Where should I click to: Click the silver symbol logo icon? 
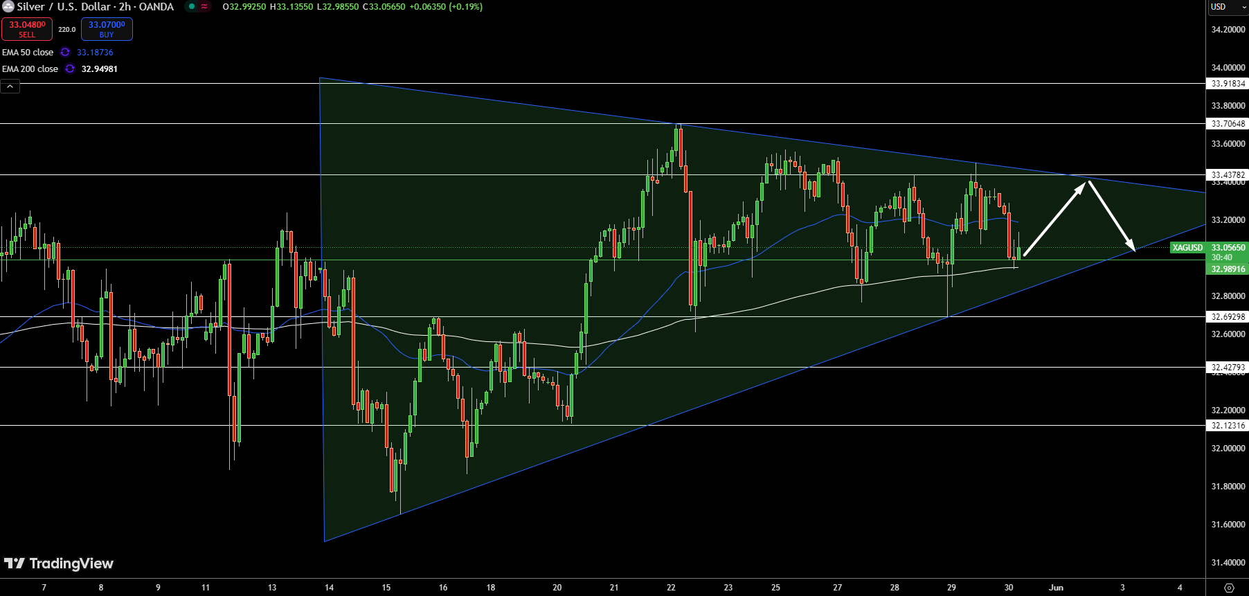pyautogui.click(x=8, y=7)
